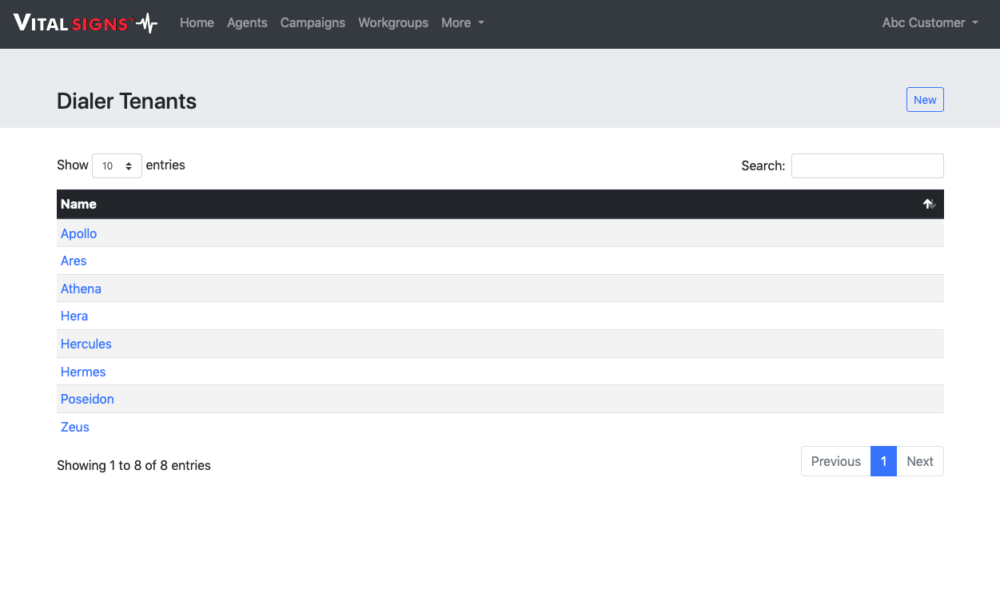Go to the Agents page
The image size is (1000, 613).
pyautogui.click(x=247, y=23)
